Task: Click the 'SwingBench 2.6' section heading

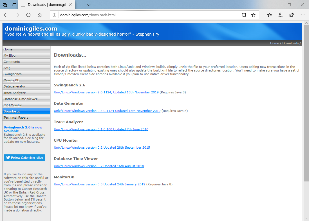Action: point(70,85)
